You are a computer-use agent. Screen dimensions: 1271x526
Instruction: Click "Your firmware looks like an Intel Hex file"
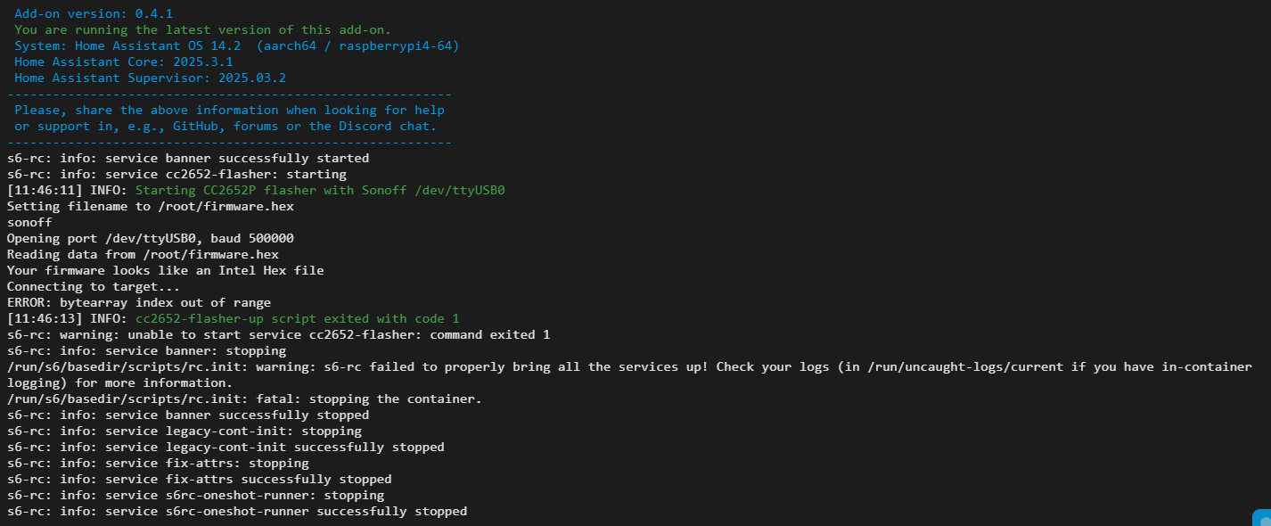[165, 270]
